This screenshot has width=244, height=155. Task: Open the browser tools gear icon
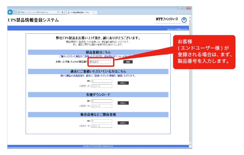pos(189,12)
